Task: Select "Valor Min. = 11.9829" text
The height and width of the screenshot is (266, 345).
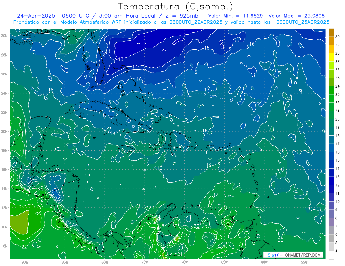Action: tap(236, 16)
